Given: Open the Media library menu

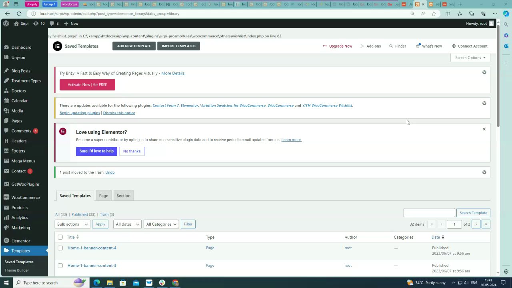Looking at the screenshot, I should (x=17, y=111).
